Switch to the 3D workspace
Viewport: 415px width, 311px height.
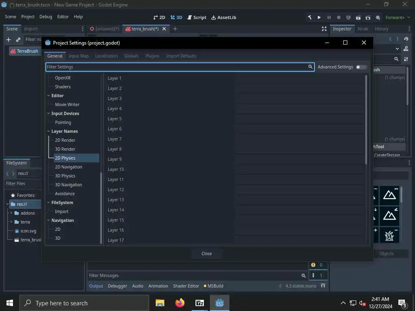[176, 17]
